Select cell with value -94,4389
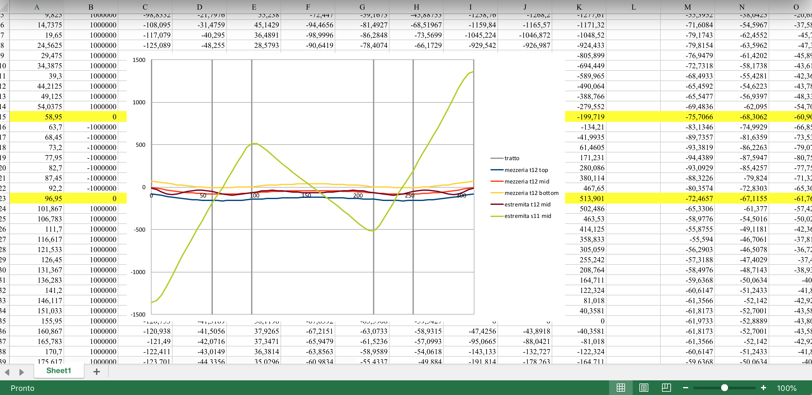Screen dimensions: 812x395 point(688,157)
